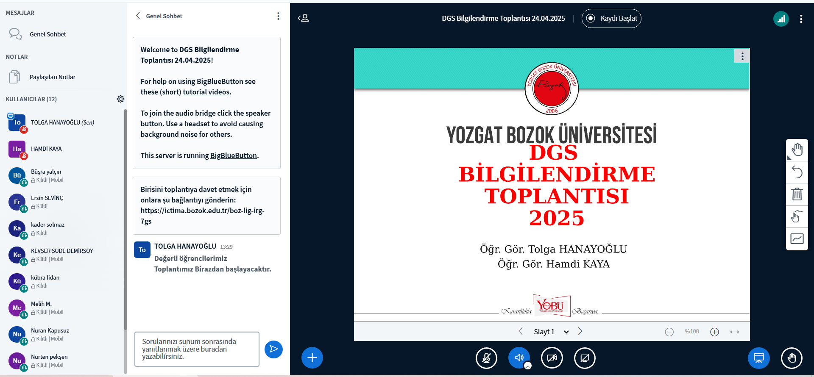Open chat options three-dot menu
Image resolution: width=814 pixels, height=377 pixels.
[x=278, y=16]
